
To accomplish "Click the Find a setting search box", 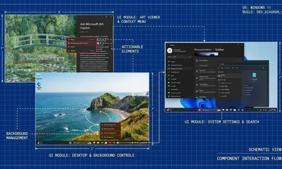I will coord(179,56).
